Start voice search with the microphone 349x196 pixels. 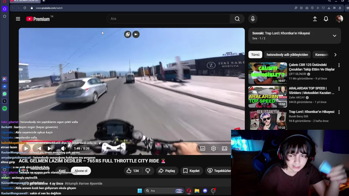[253, 19]
